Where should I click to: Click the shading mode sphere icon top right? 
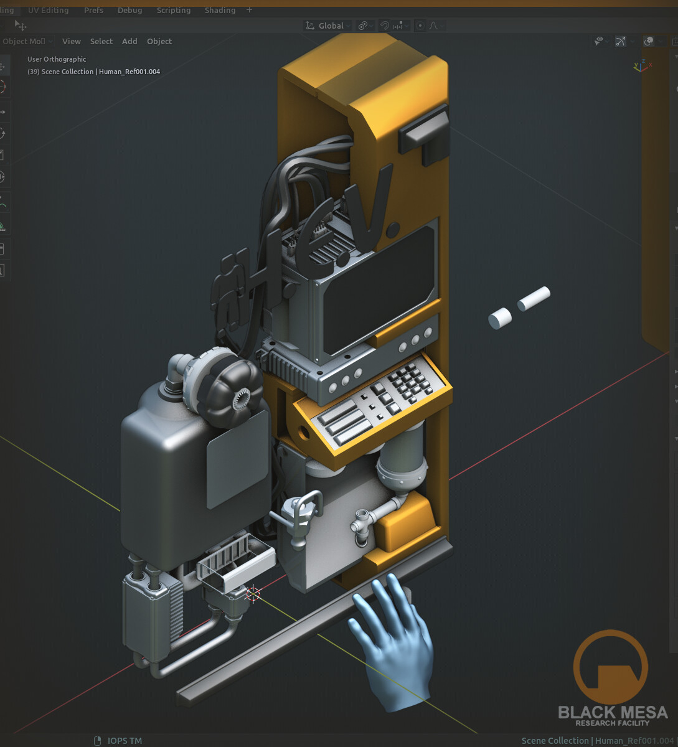(676, 41)
